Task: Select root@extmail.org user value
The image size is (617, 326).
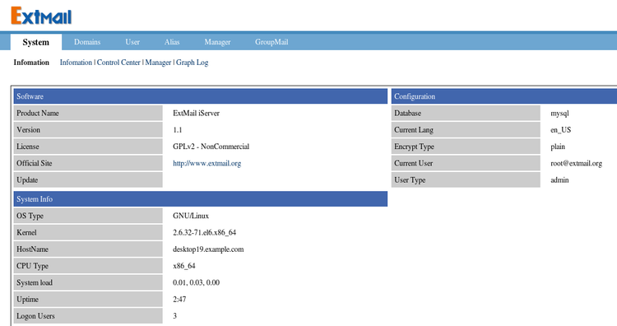Action: pyautogui.click(x=576, y=163)
